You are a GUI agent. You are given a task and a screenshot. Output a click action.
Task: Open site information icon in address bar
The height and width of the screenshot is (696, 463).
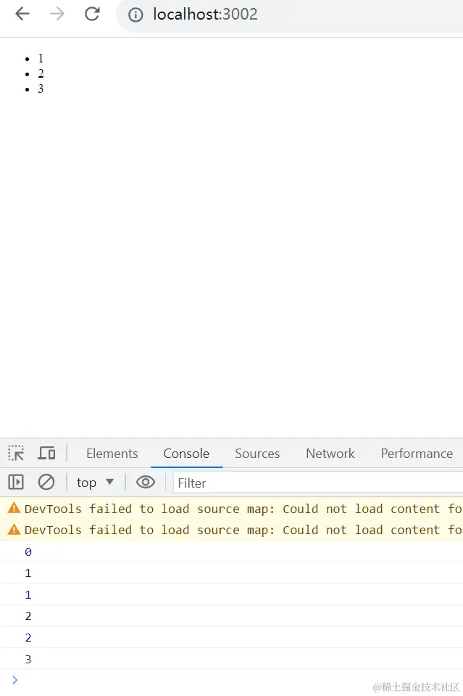(x=135, y=15)
